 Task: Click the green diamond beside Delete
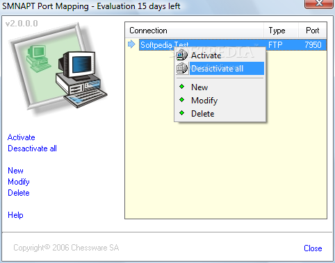182,113
